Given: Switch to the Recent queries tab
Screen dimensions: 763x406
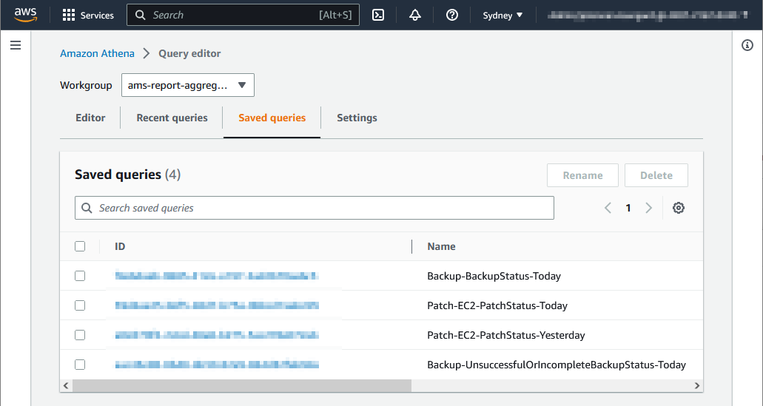Looking at the screenshot, I should [x=172, y=118].
